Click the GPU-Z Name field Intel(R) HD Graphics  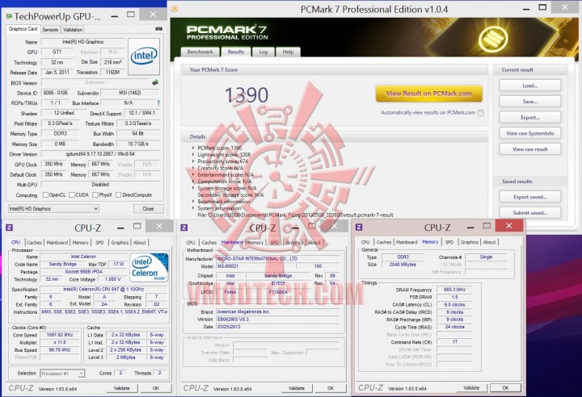[x=82, y=42]
